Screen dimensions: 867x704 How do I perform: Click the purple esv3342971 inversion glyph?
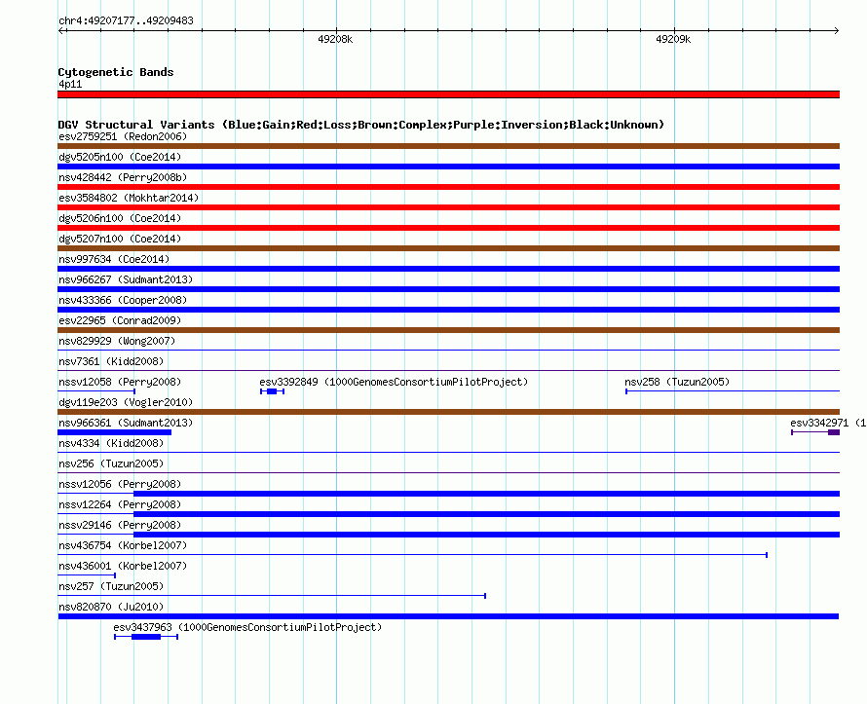pos(815,432)
